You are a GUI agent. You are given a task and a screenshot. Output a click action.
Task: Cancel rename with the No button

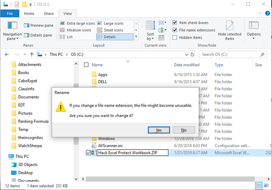pyautogui.click(x=184, y=130)
